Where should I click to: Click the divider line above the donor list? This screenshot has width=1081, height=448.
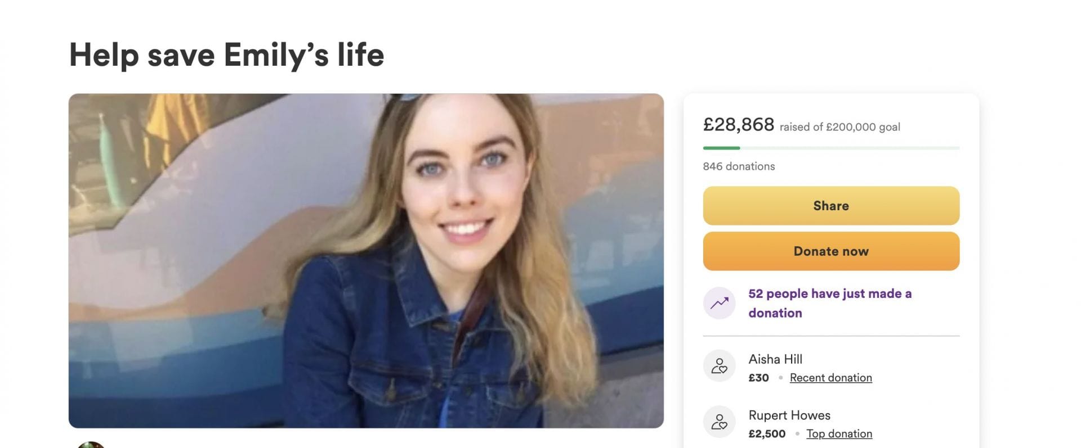tap(831, 336)
